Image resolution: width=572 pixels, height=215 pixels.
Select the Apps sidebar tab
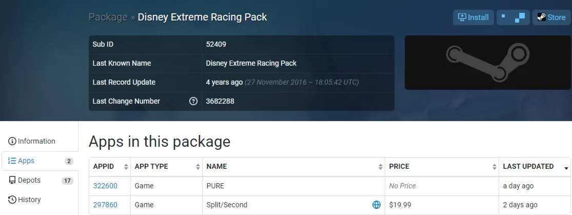coord(26,161)
